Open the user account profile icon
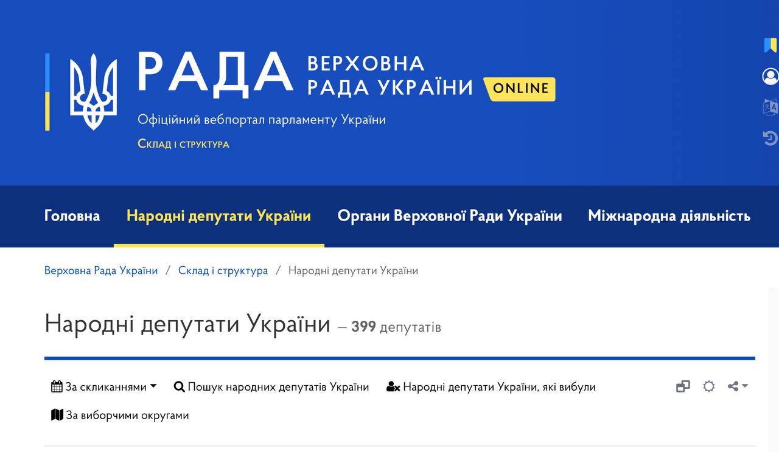 pos(770,77)
